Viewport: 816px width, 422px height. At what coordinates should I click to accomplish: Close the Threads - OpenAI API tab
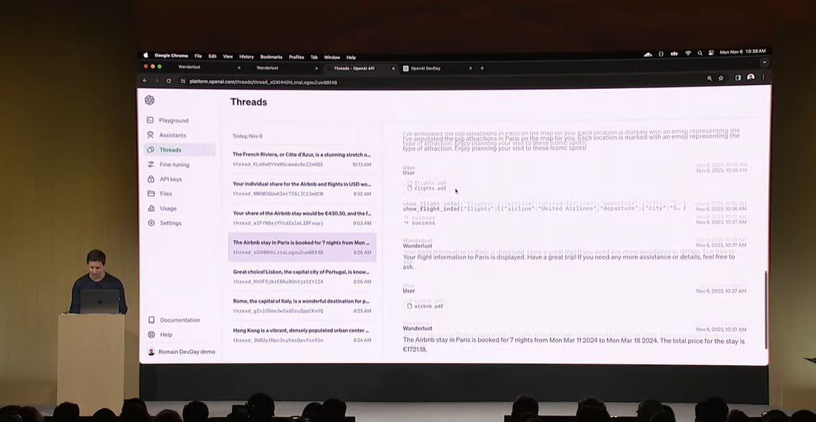(x=393, y=68)
